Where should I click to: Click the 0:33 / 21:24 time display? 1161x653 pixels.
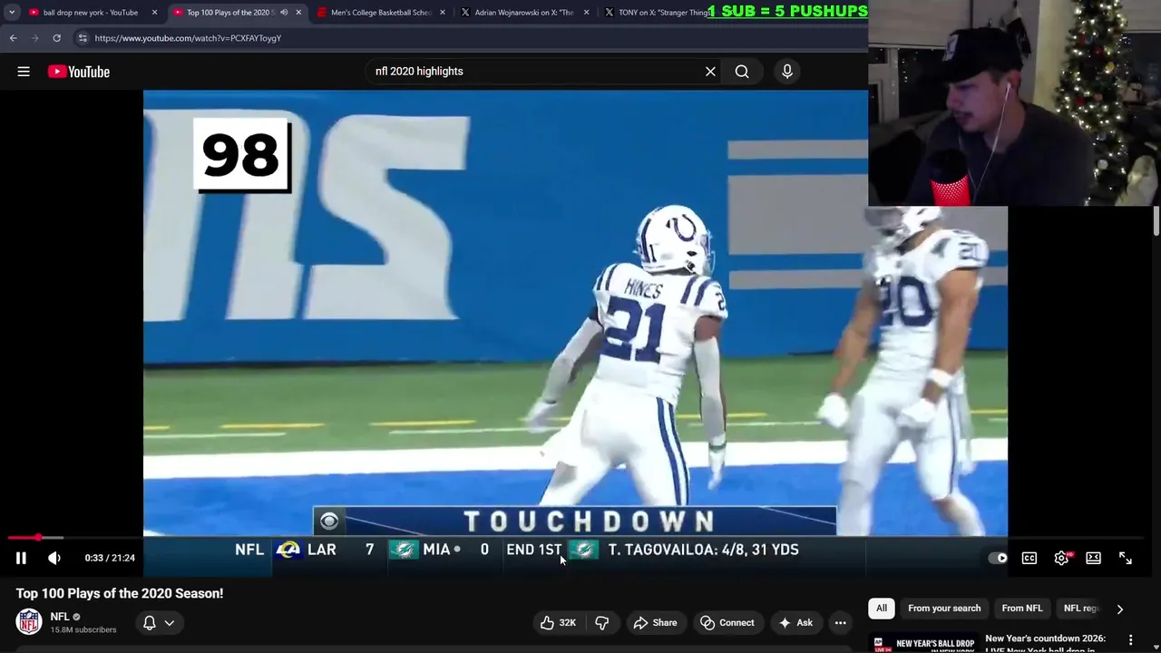[110, 558]
